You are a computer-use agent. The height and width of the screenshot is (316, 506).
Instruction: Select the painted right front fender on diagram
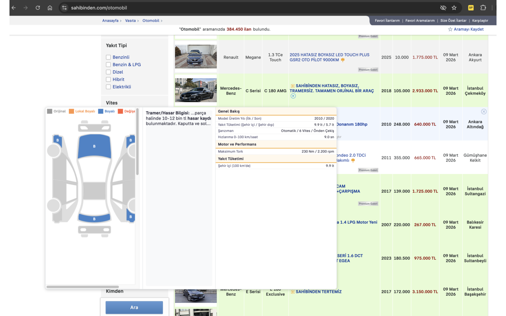click(x=130, y=140)
